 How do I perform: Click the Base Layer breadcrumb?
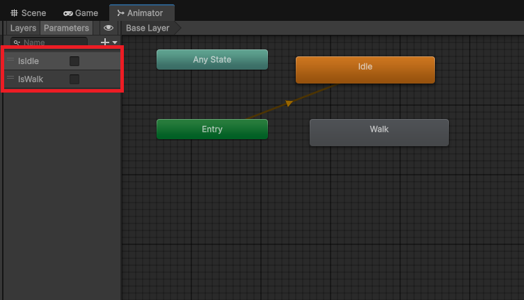click(x=148, y=28)
